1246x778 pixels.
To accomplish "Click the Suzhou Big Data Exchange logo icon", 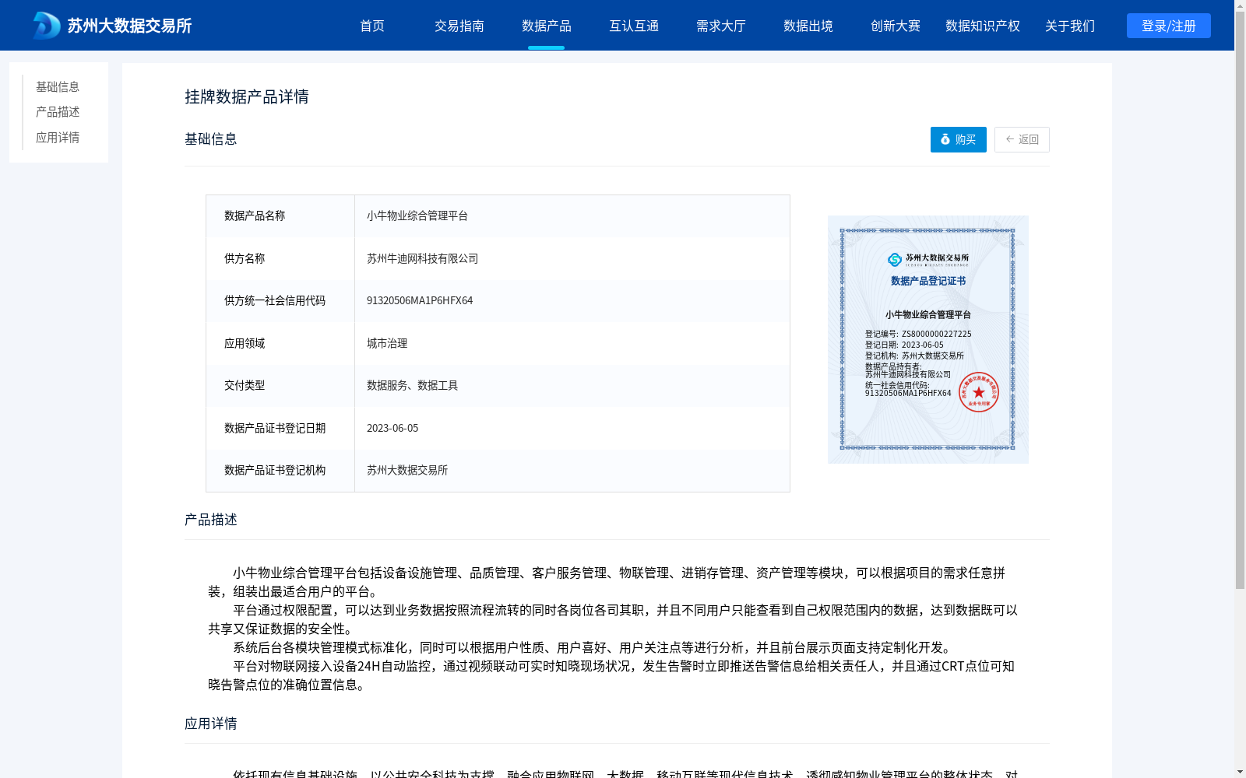I will click(47, 26).
